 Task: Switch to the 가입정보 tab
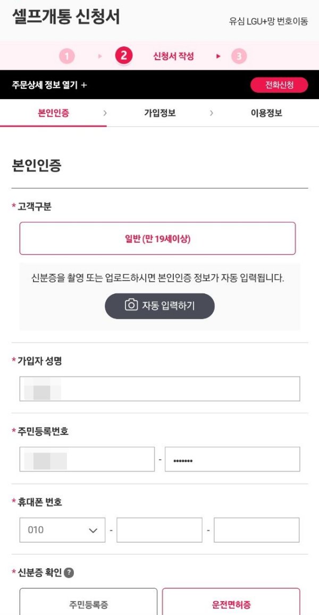(158, 113)
